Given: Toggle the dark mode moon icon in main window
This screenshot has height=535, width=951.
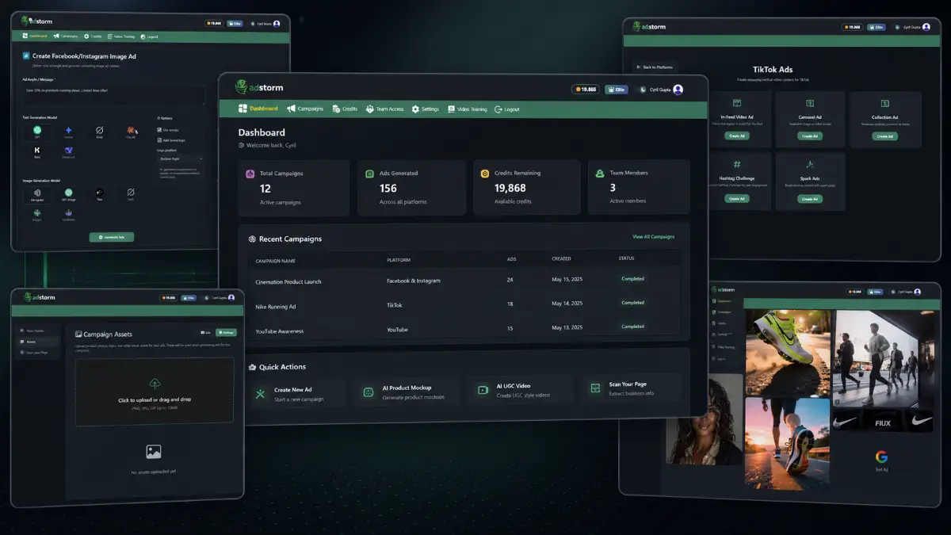Looking at the screenshot, I should tap(642, 90).
